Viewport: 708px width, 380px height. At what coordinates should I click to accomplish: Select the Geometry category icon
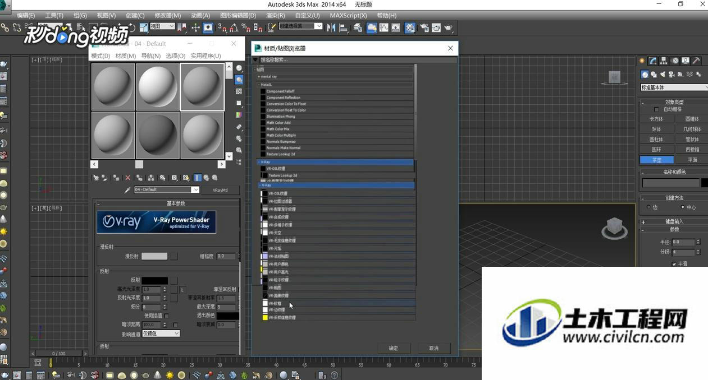[645, 74]
